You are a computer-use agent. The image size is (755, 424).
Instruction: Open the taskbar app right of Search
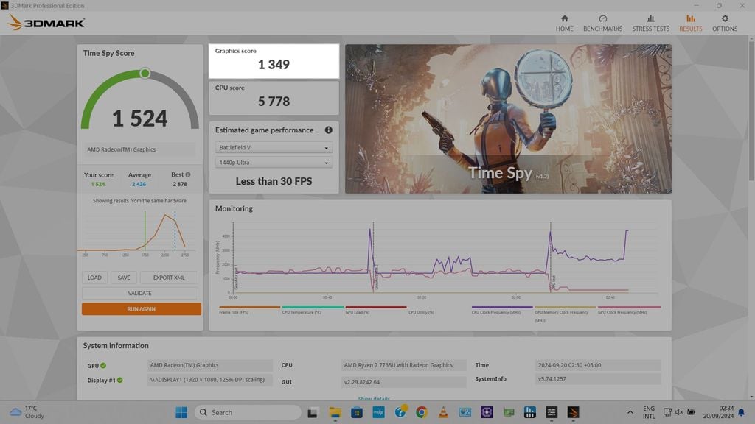click(x=313, y=412)
